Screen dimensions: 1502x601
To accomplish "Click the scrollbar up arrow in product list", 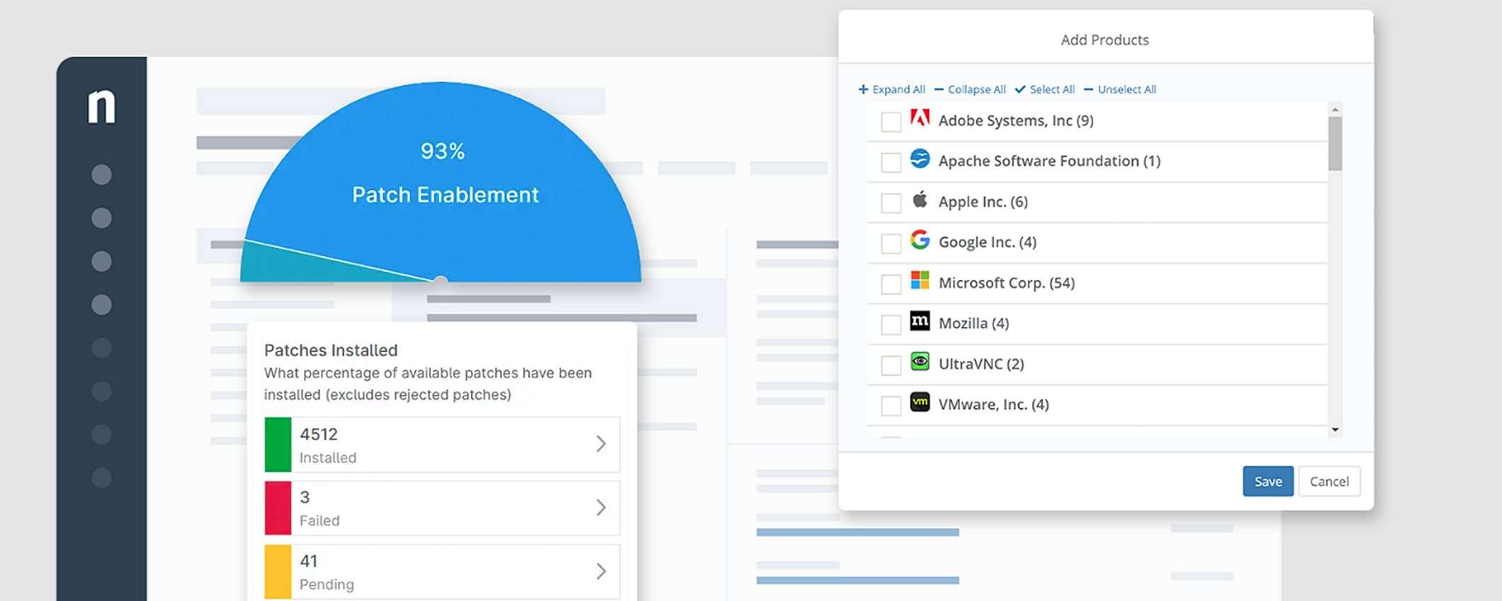I will pos(1335,110).
